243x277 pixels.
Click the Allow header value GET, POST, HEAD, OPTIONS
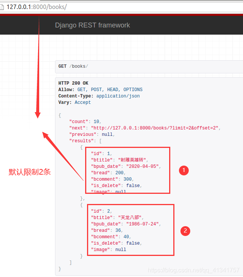(x=110, y=90)
